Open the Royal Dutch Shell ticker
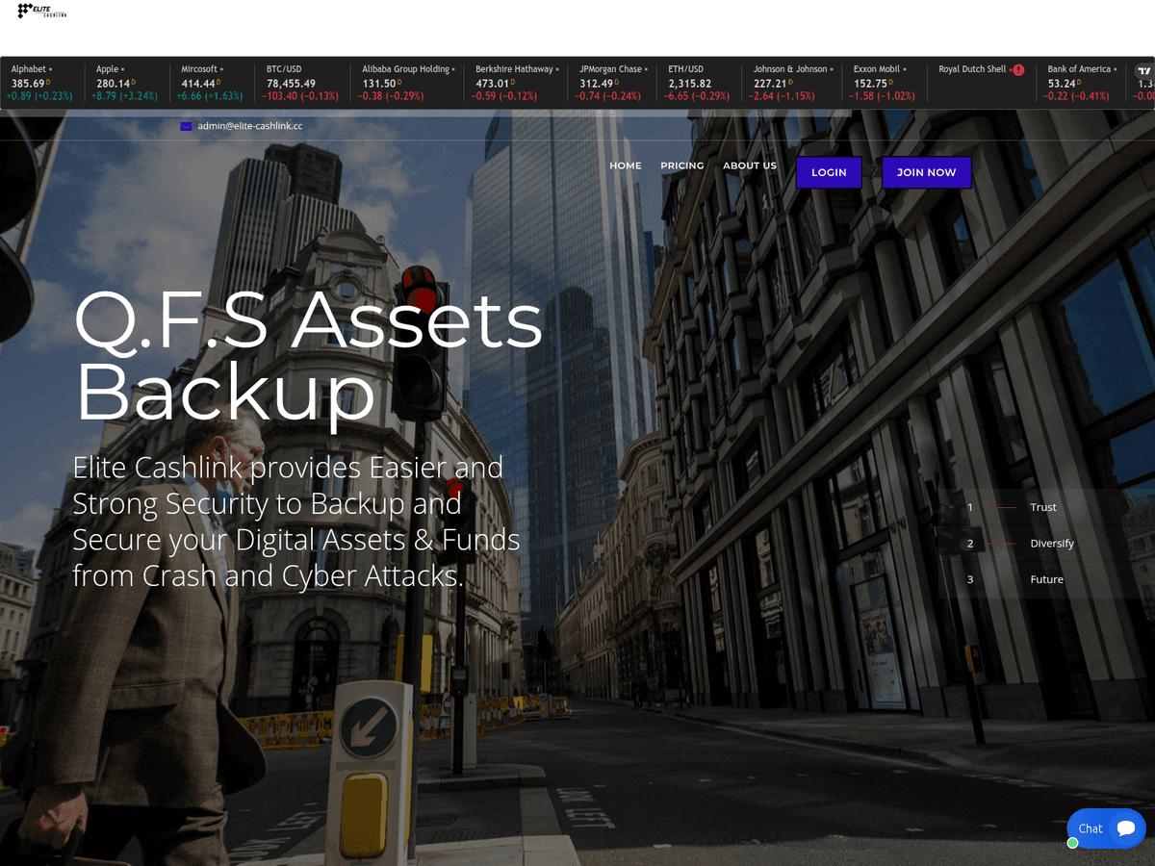 983,83
